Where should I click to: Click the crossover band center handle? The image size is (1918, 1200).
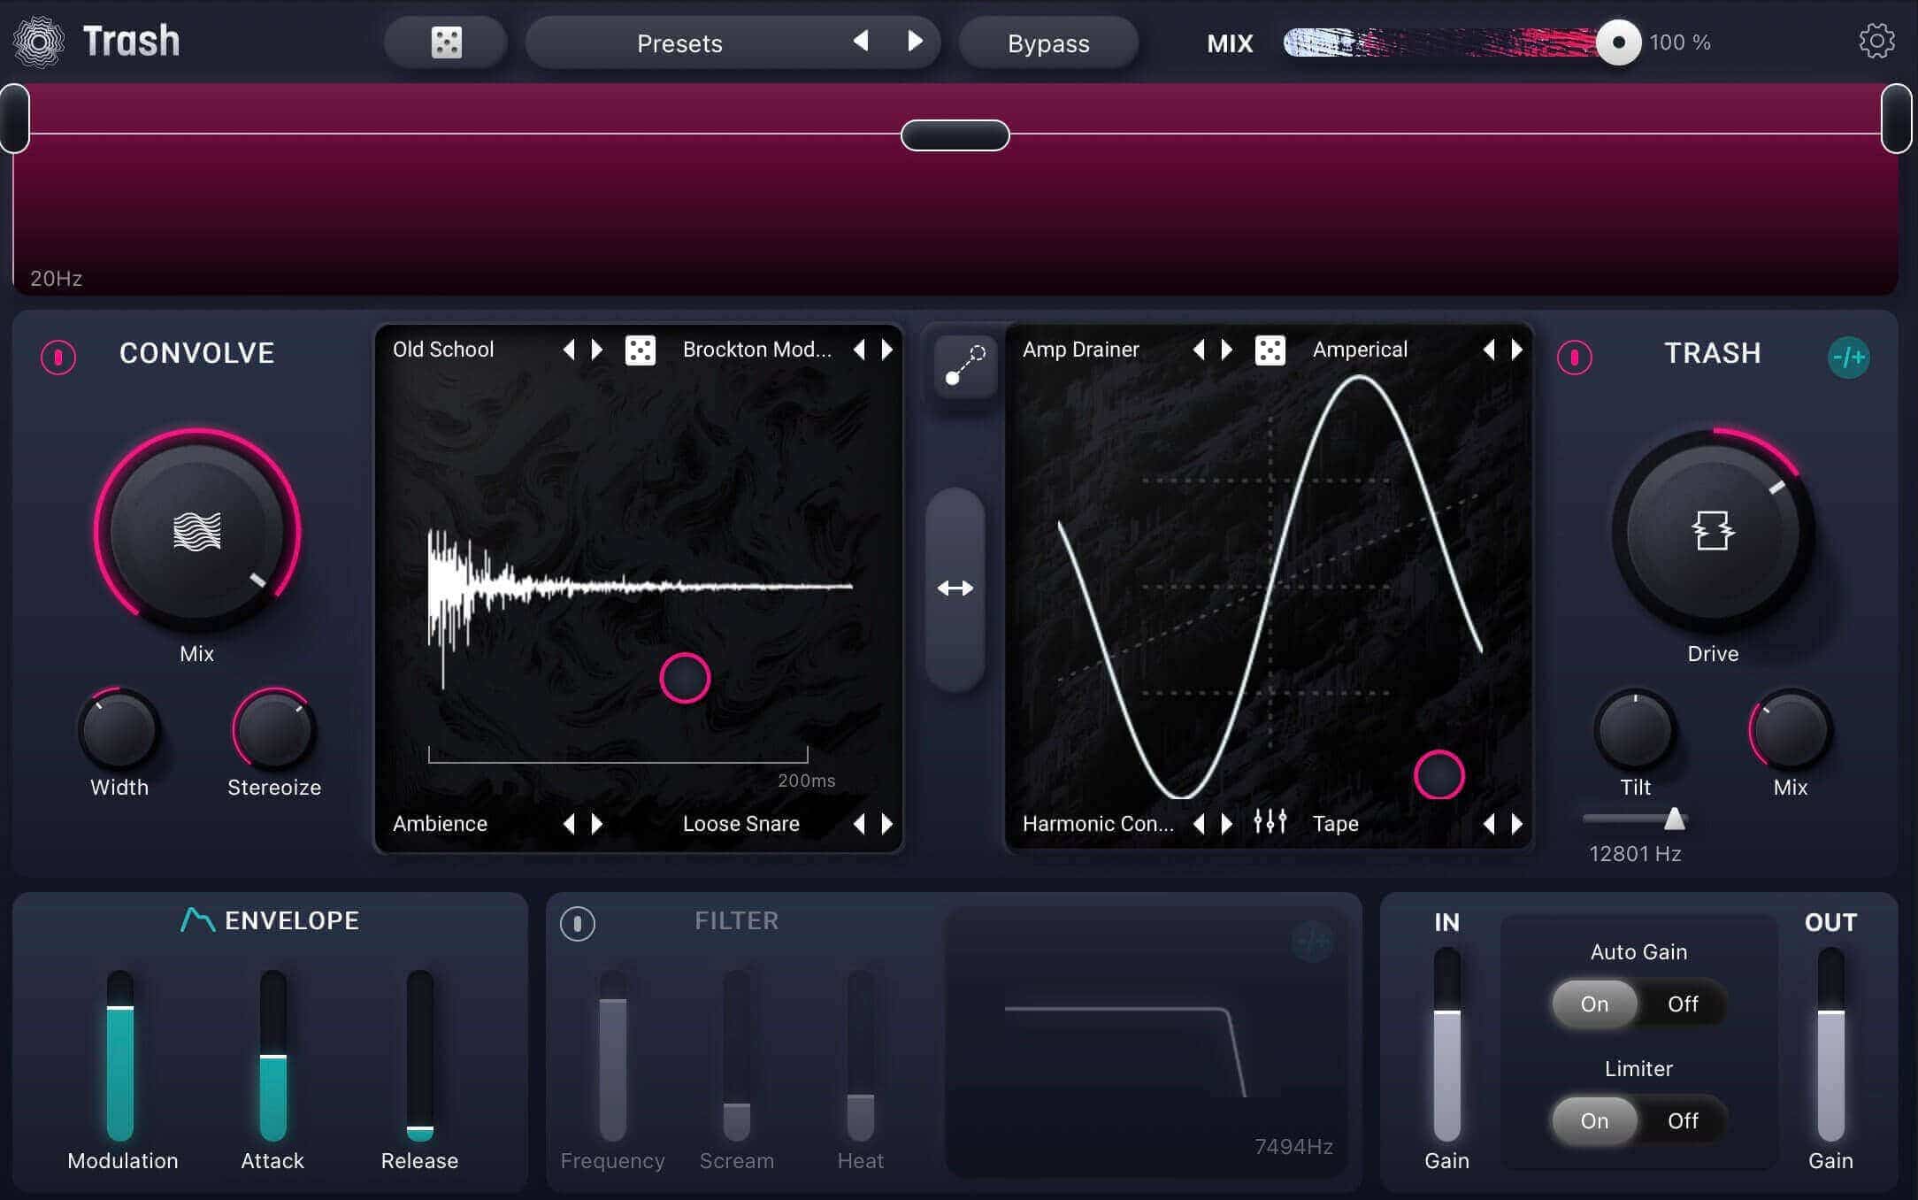[955, 135]
